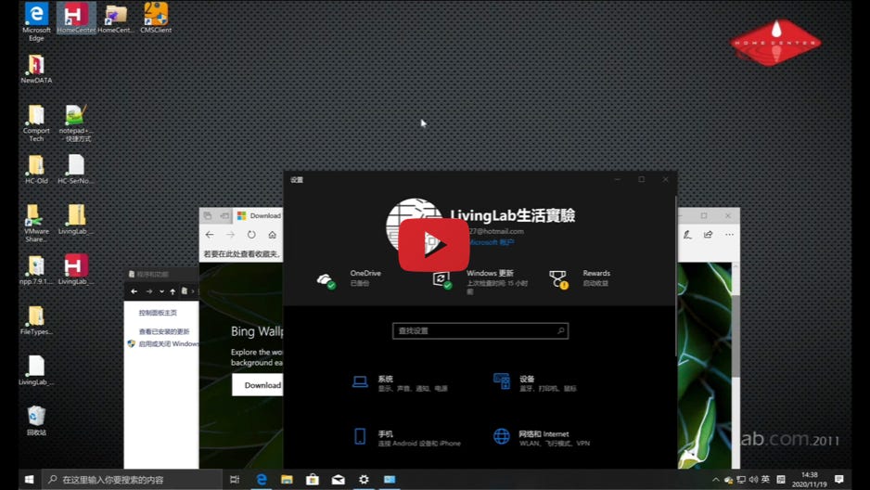Open File Explorer from the taskbar
Screen dimensions: 870x490
287,480
